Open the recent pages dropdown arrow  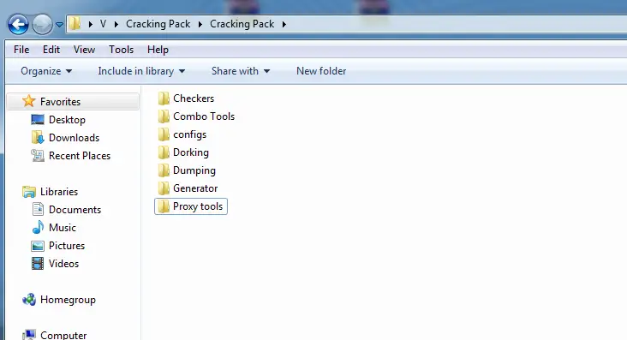(59, 25)
